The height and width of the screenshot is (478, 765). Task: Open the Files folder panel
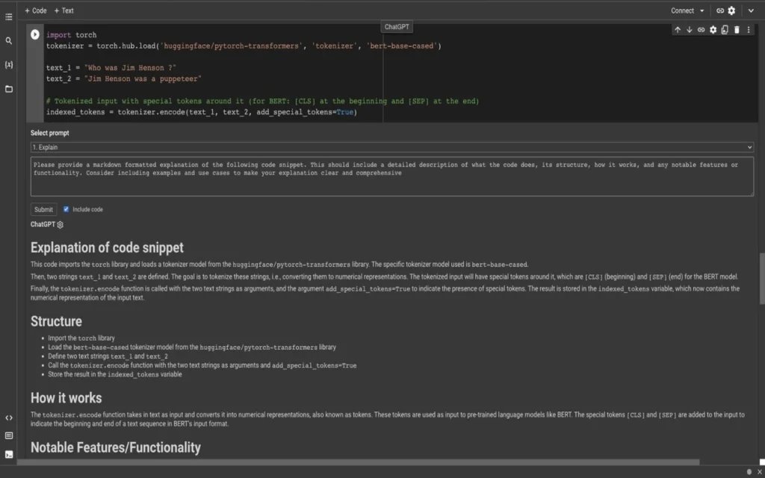coord(9,89)
